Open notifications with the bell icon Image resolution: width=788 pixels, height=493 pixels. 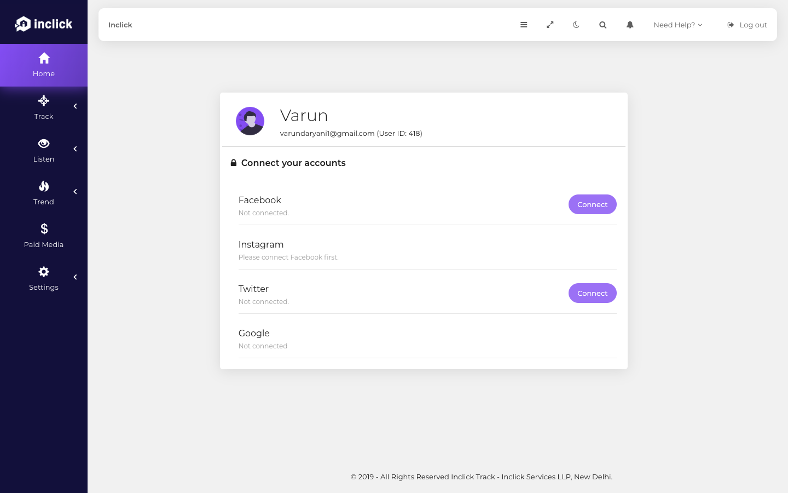pos(630,25)
